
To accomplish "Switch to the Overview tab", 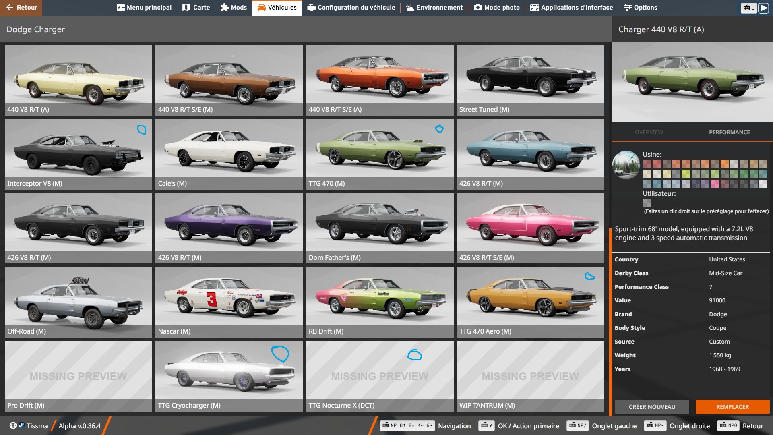I will point(649,132).
